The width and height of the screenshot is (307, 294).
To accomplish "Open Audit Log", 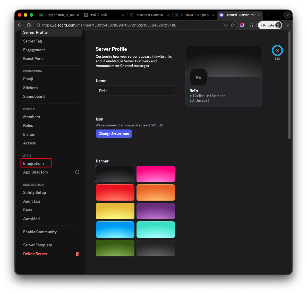I will [x=51, y=201].
